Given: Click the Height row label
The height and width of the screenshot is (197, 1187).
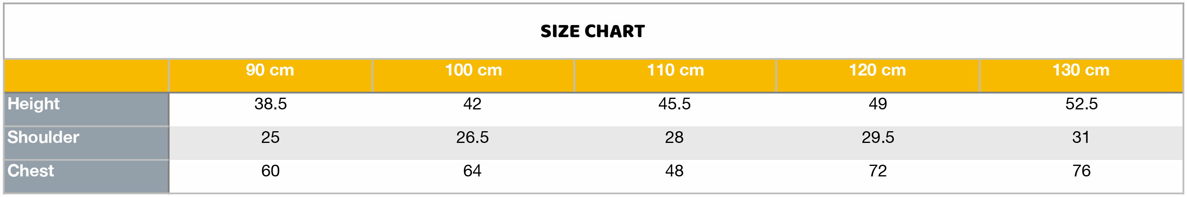Looking at the screenshot, I should [34, 104].
